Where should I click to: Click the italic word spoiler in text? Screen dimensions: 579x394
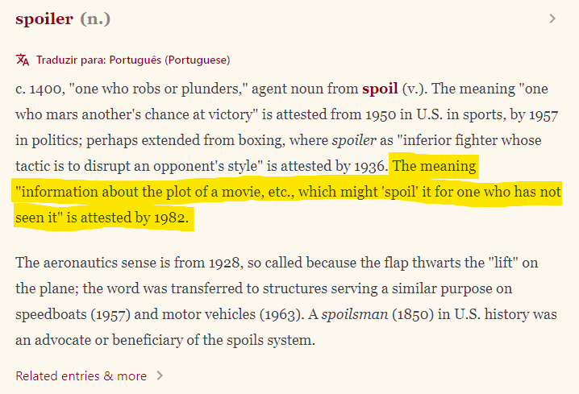coord(355,140)
